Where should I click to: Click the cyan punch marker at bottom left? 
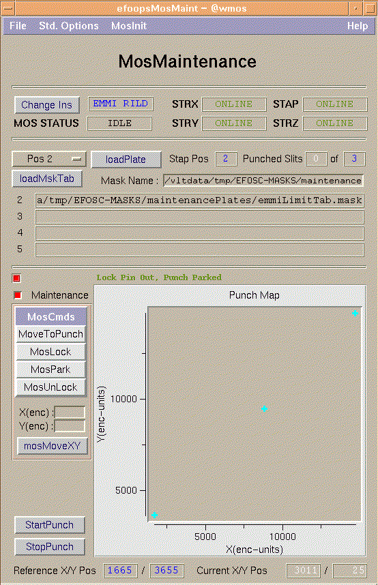[x=154, y=515]
